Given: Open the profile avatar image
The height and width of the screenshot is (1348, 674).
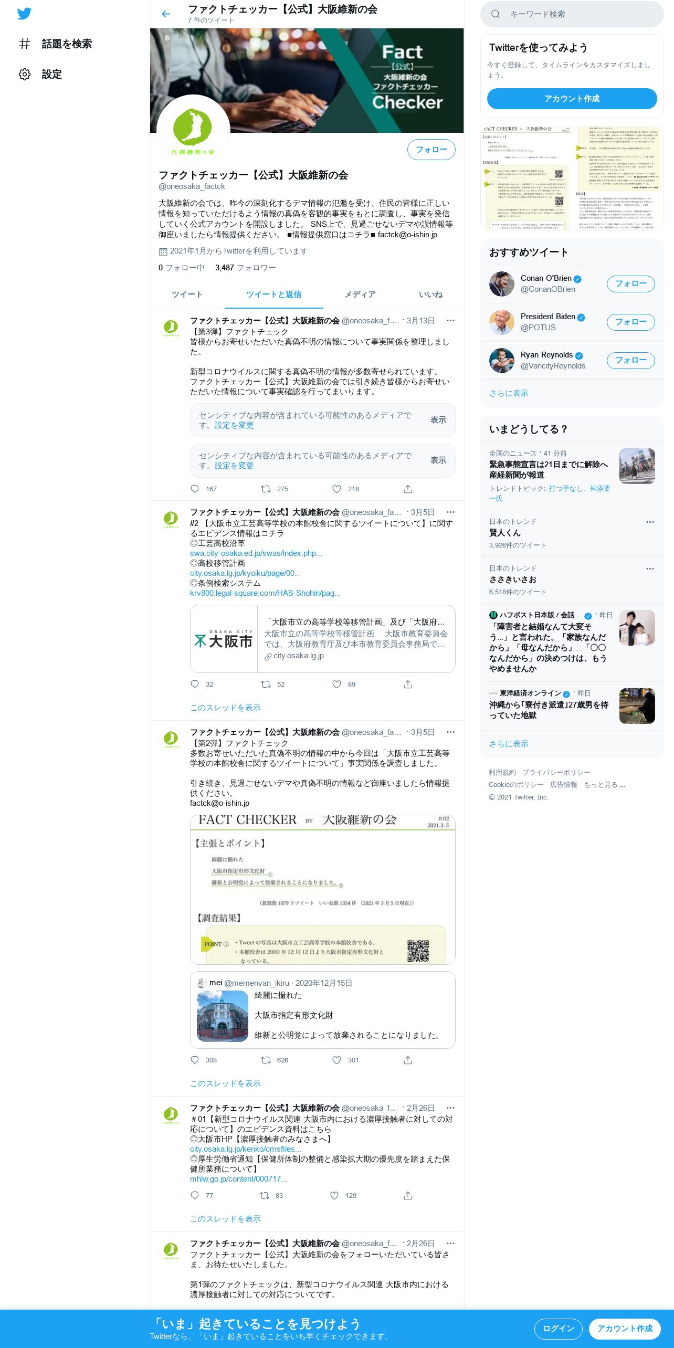Looking at the screenshot, I should (x=193, y=131).
